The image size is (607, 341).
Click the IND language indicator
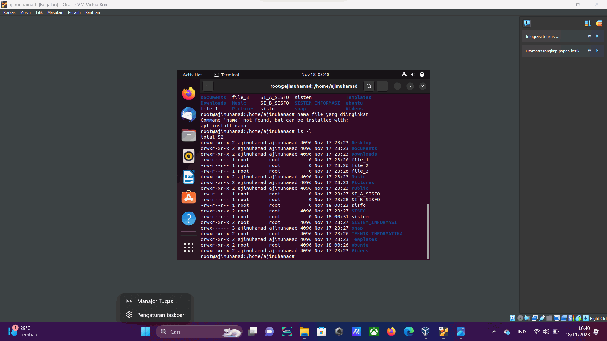[x=522, y=332]
